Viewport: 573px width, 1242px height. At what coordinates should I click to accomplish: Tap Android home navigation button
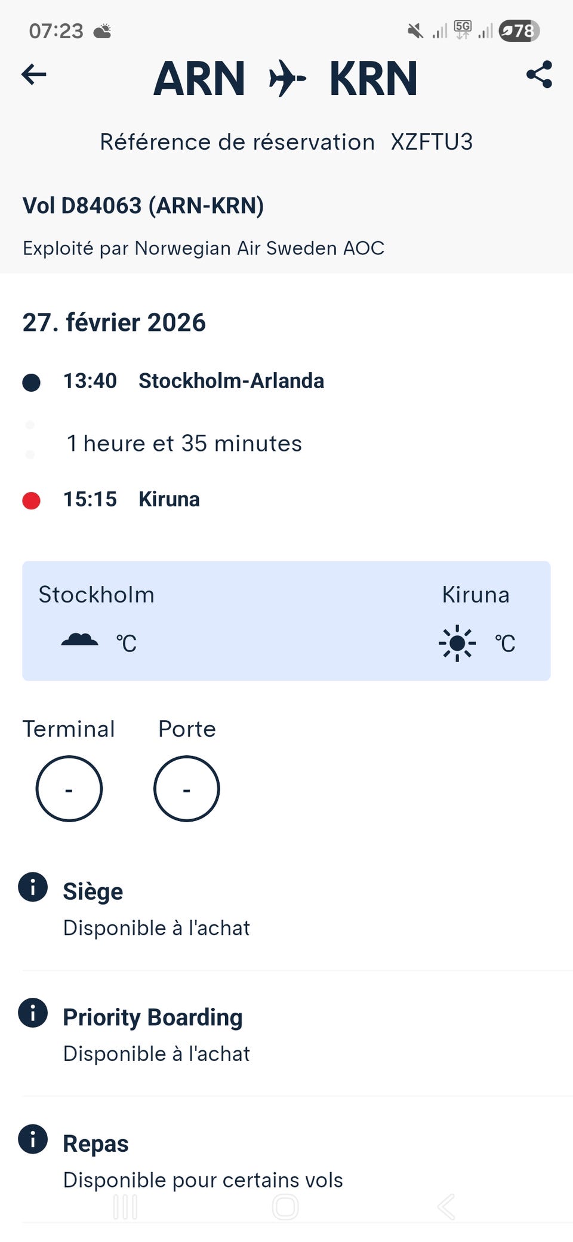click(x=285, y=1207)
